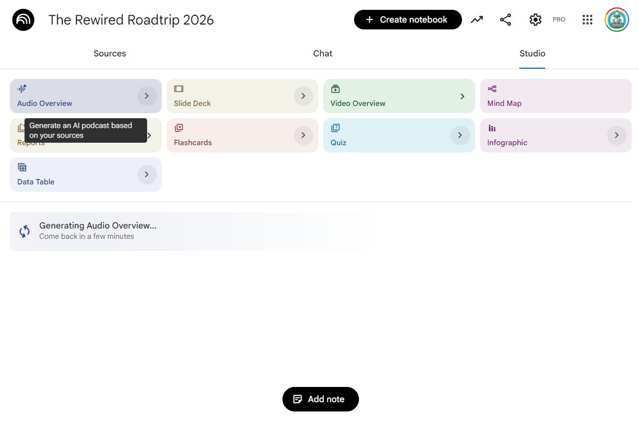Open the Google apps grid icon
The width and height of the screenshot is (639, 435).
(x=588, y=20)
